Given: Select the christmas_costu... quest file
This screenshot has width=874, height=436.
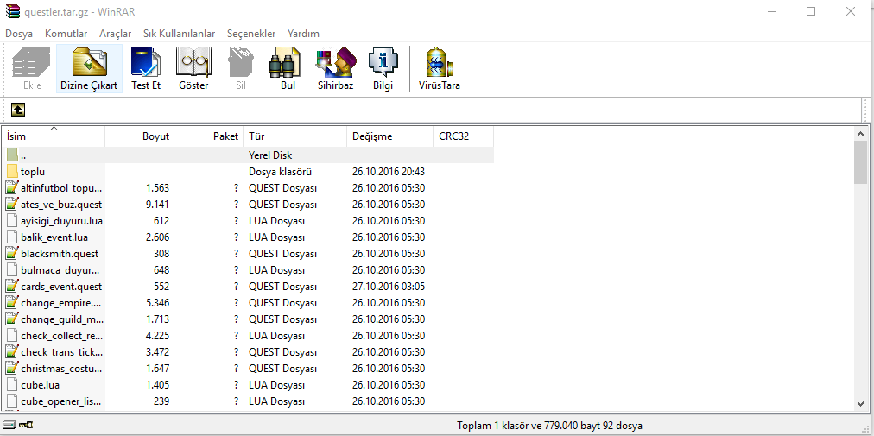Looking at the screenshot, I should [x=61, y=369].
